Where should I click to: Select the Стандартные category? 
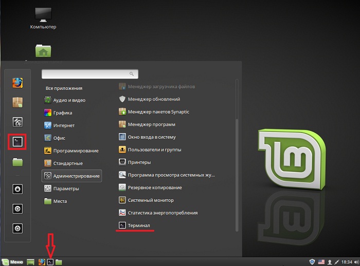pos(64,163)
